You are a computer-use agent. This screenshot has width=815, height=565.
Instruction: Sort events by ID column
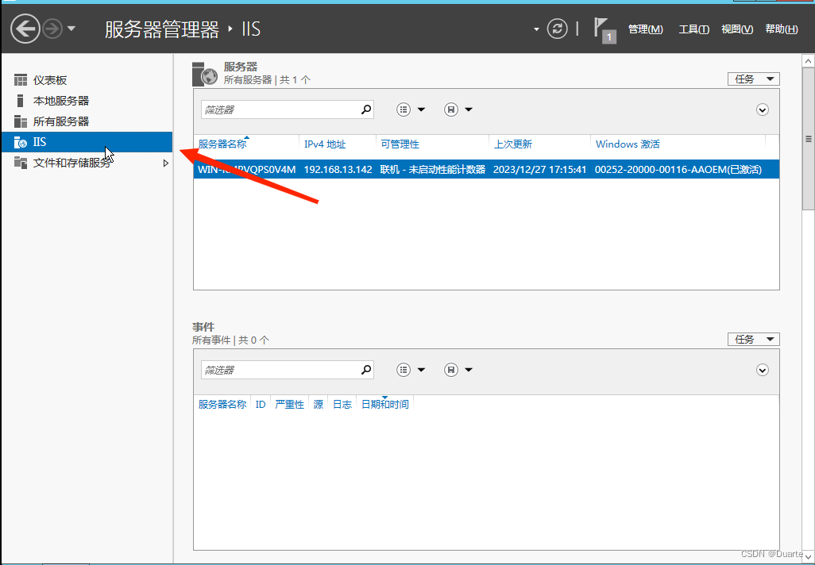pos(261,404)
